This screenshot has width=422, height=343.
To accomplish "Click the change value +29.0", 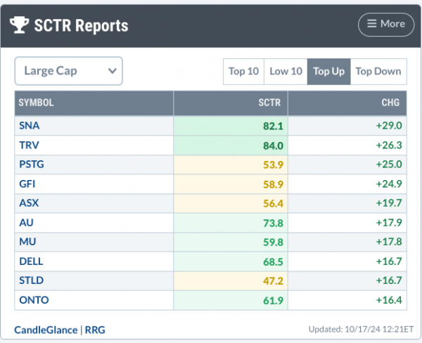I will [x=389, y=126].
